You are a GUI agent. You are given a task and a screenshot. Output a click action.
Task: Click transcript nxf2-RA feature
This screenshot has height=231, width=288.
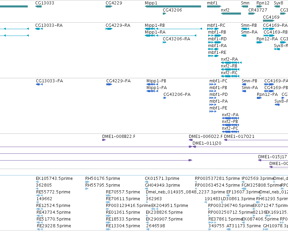tap(231, 63)
